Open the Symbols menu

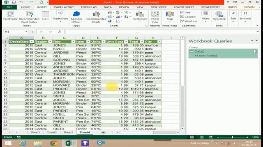245,17
